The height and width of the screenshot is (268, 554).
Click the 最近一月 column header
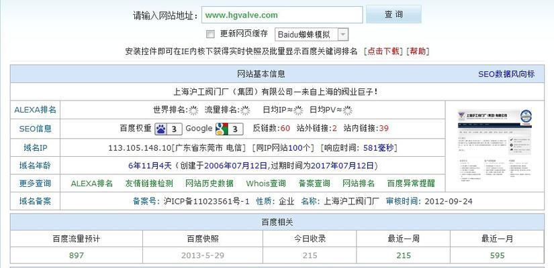(x=498, y=239)
